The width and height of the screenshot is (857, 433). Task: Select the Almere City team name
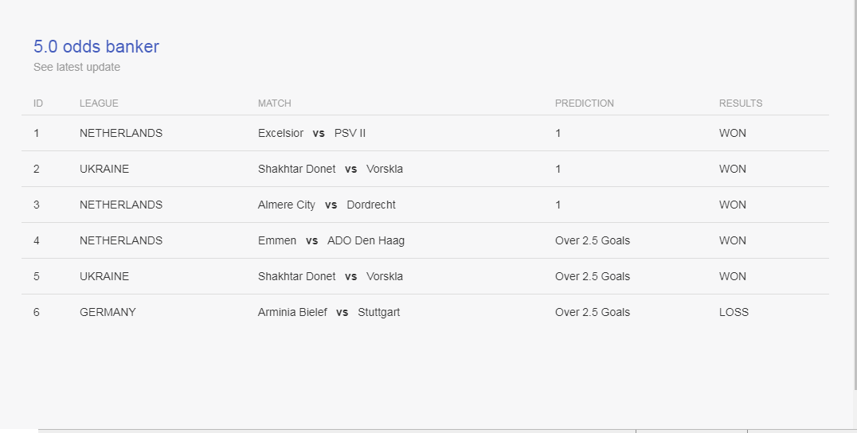[287, 205]
